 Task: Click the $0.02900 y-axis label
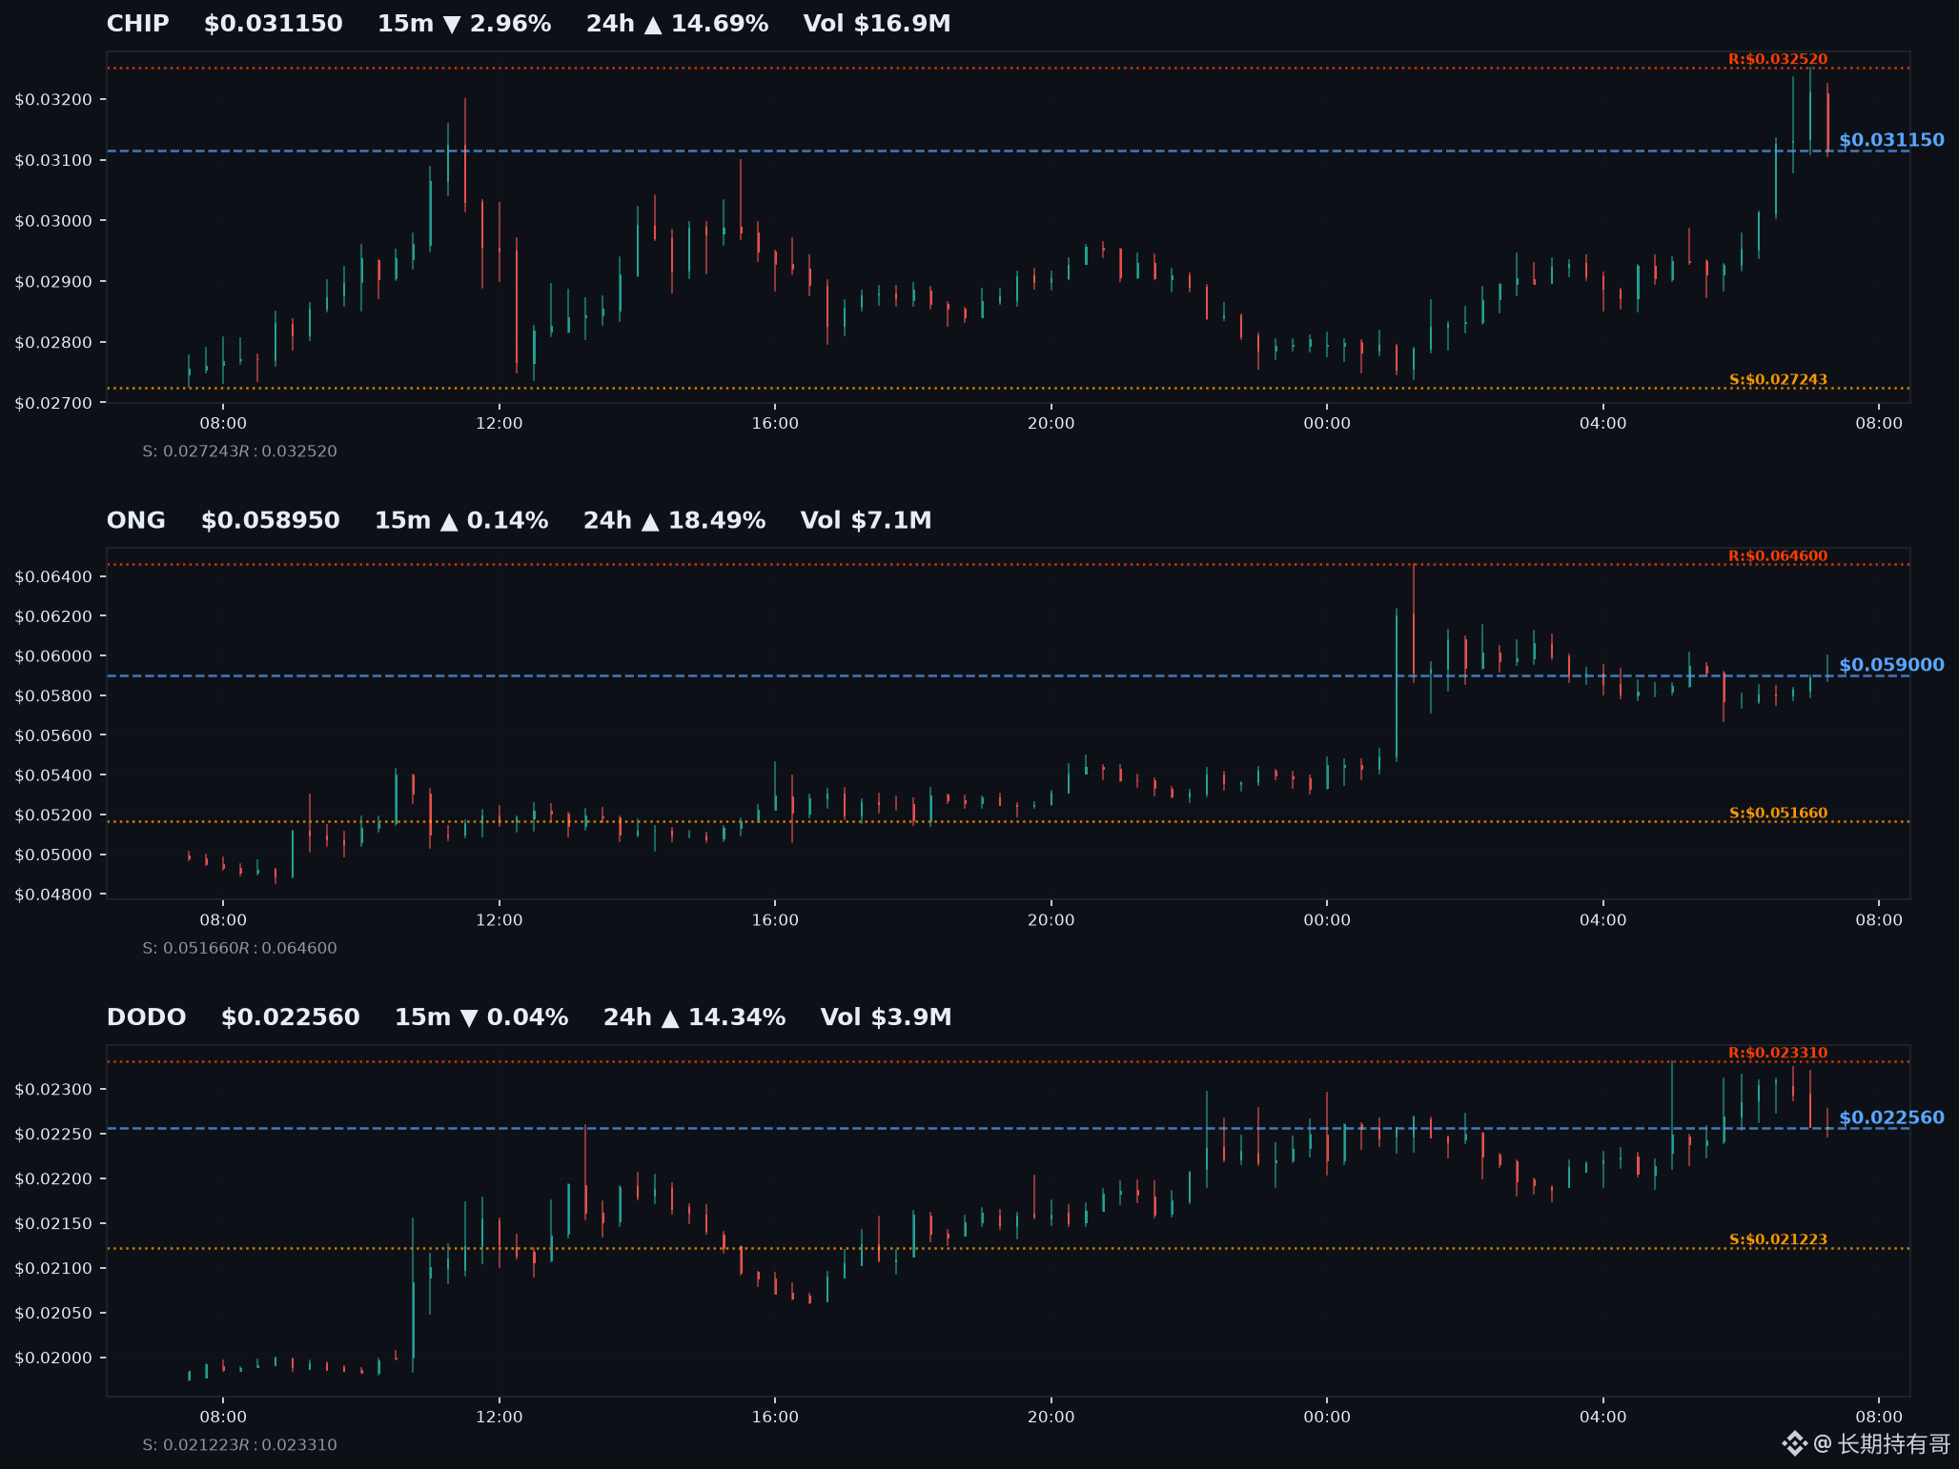pyautogui.click(x=53, y=282)
